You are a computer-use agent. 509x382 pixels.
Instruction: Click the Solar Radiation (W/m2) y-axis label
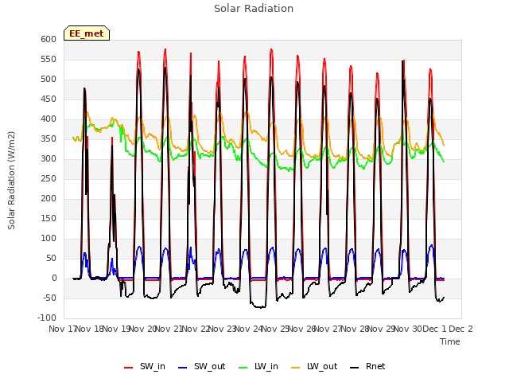(x=11, y=181)
